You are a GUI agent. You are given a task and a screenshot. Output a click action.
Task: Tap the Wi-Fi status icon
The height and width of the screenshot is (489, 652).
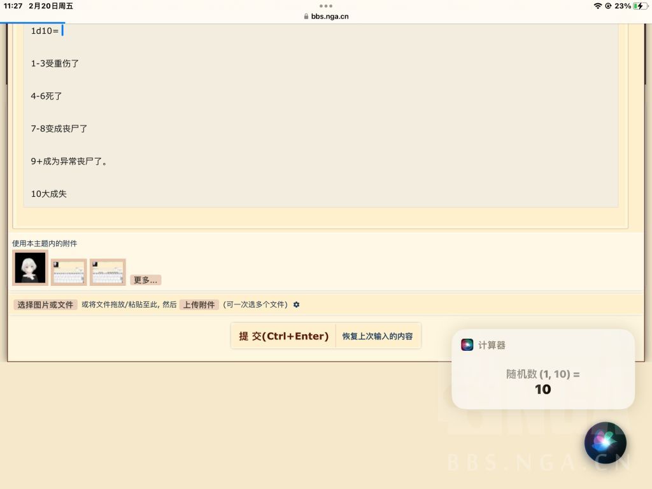[598, 6]
